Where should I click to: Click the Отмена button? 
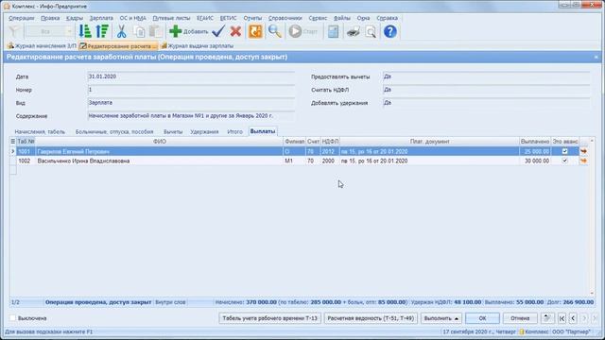click(x=520, y=318)
